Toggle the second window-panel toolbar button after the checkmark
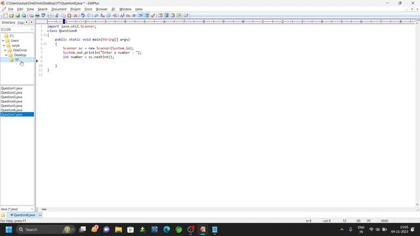The image size is (420, 236). click(x=166, y=16)
